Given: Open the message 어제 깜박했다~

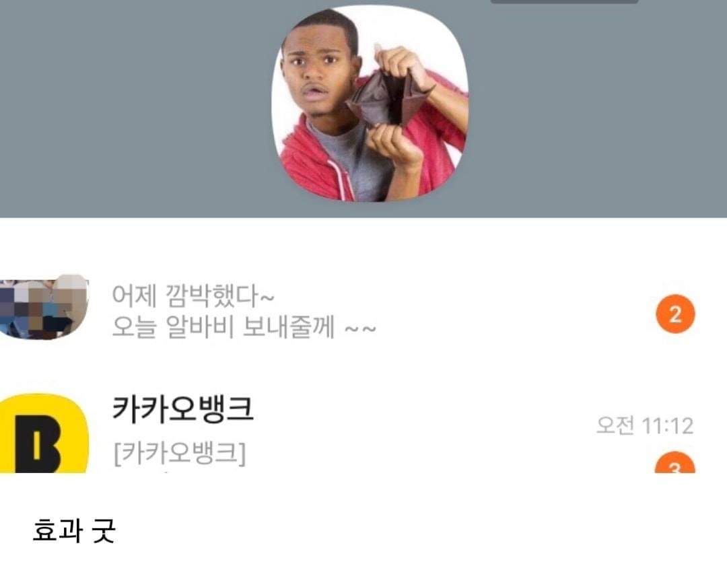Looking at the screenshot, I should [193, 295].
